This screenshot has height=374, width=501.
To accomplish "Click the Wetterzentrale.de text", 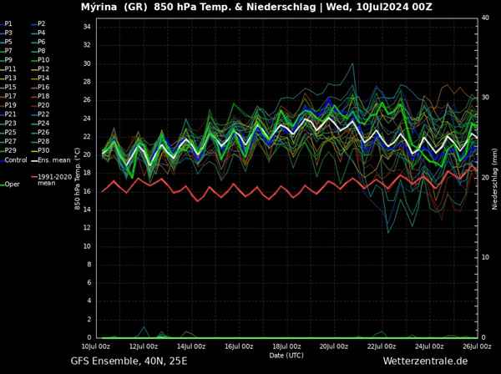I will 425,361.
